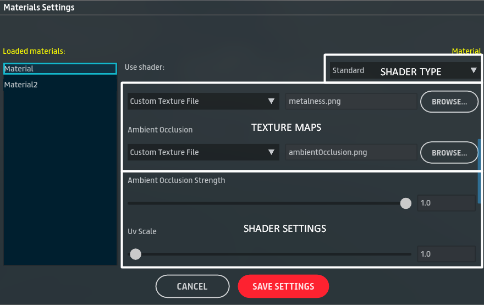Click the Uv Scale slider handle
The height and width of the screenshot is (305, 484).
pos(135,254)
